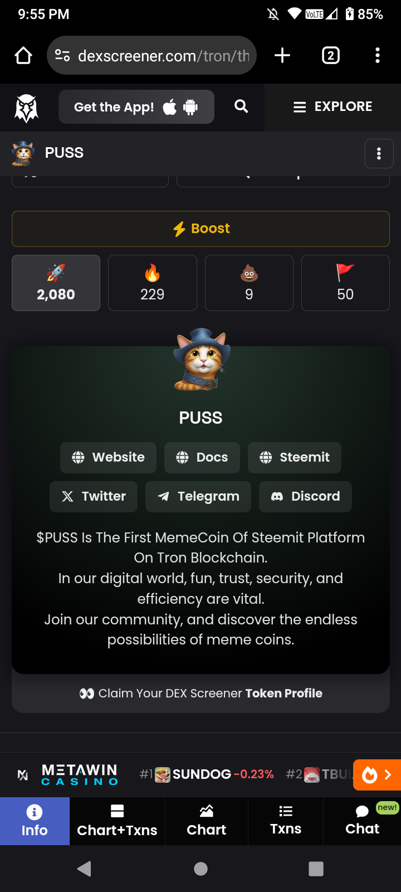Image resolution: width=401 pixels, height=892 pixels.
Task: Toggle the fire reaction with 229 votes
Action: click(152, 283)
